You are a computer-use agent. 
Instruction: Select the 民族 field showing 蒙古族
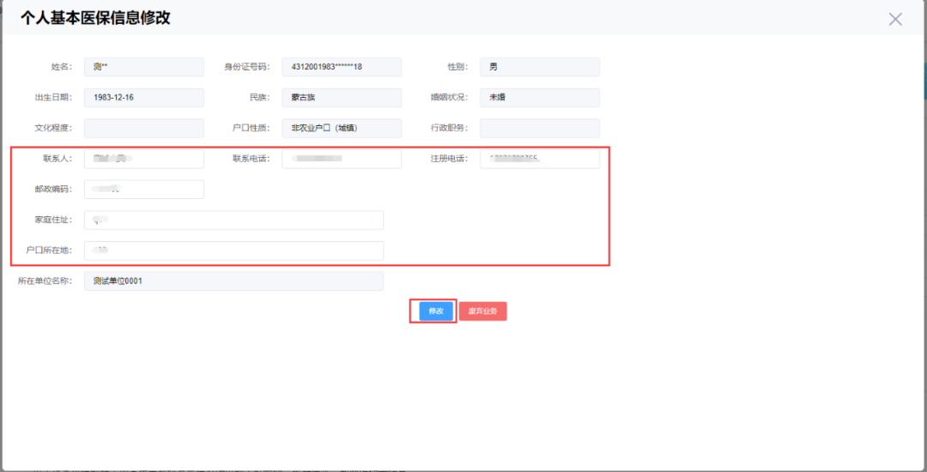pyautogui.click(x=342, y=98)
